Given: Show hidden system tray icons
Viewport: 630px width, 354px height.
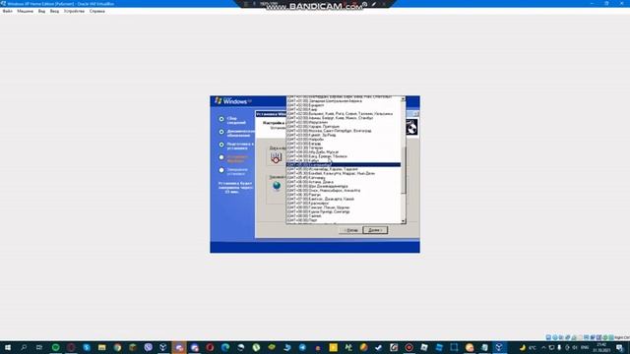Looking at the screenshot, I should click(543, 347).
